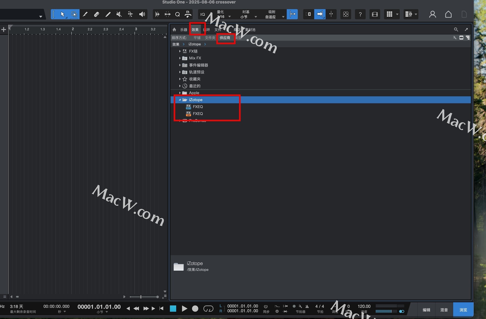Click the browser home icon
486x319 pixels.
(174, 30)
